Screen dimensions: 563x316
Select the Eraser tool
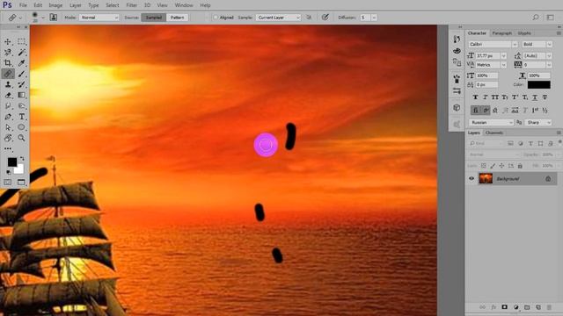click(x=8, y=96)
